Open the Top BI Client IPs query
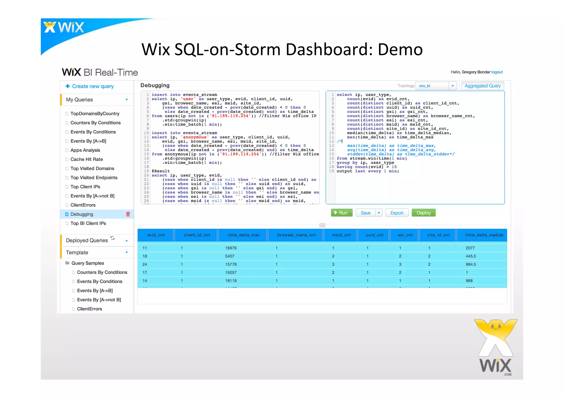 (88, 223)
